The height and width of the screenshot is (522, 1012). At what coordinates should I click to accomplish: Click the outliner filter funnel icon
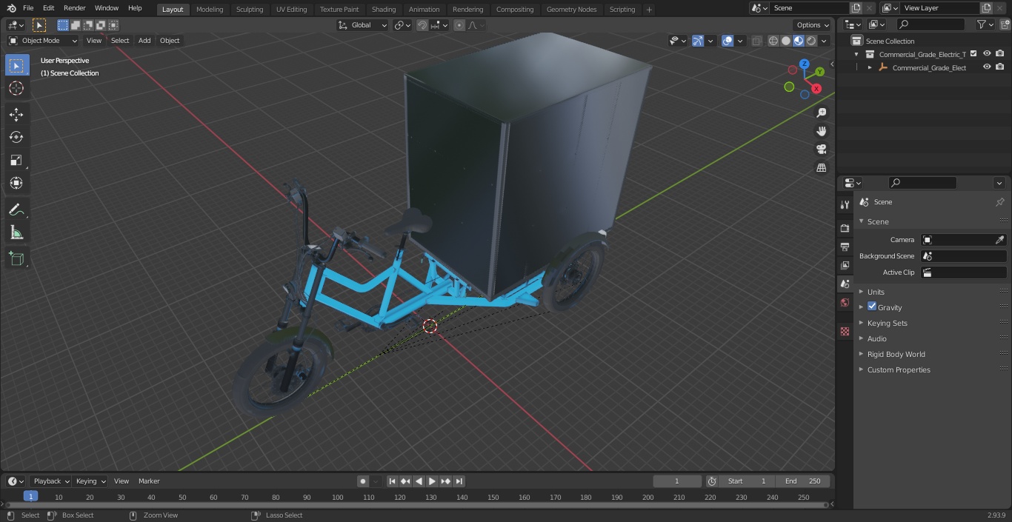[982, 25]
